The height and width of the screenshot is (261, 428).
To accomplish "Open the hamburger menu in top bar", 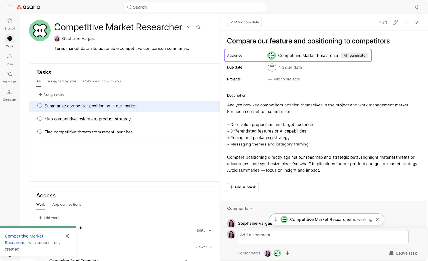I will point(10,7).
